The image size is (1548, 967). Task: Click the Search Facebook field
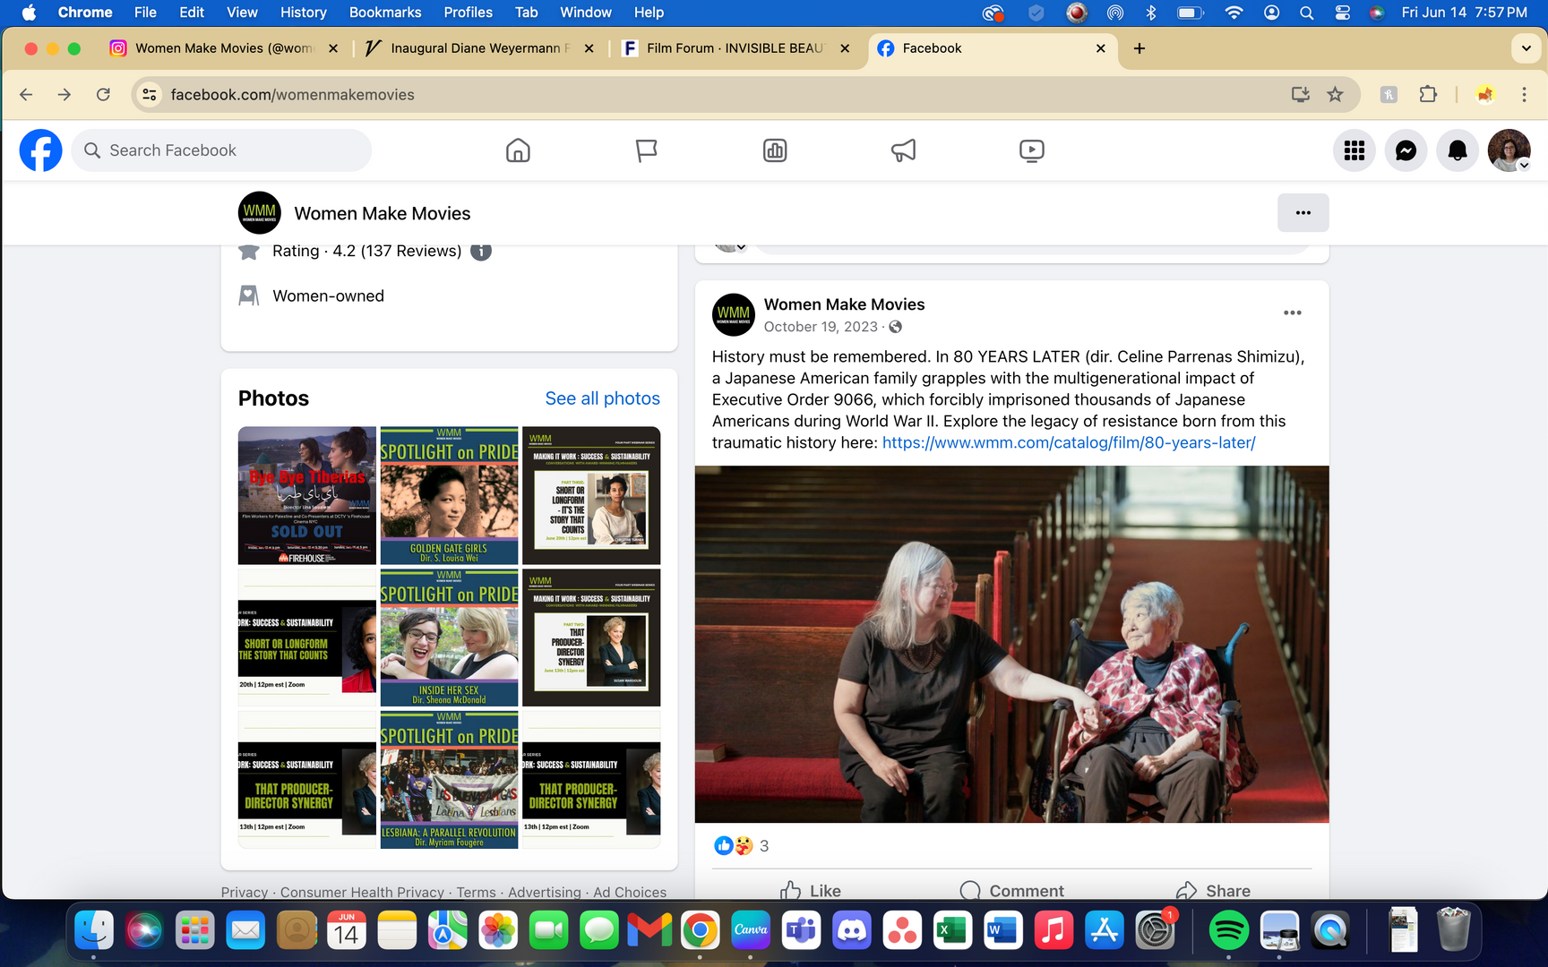tap(222, 150)
